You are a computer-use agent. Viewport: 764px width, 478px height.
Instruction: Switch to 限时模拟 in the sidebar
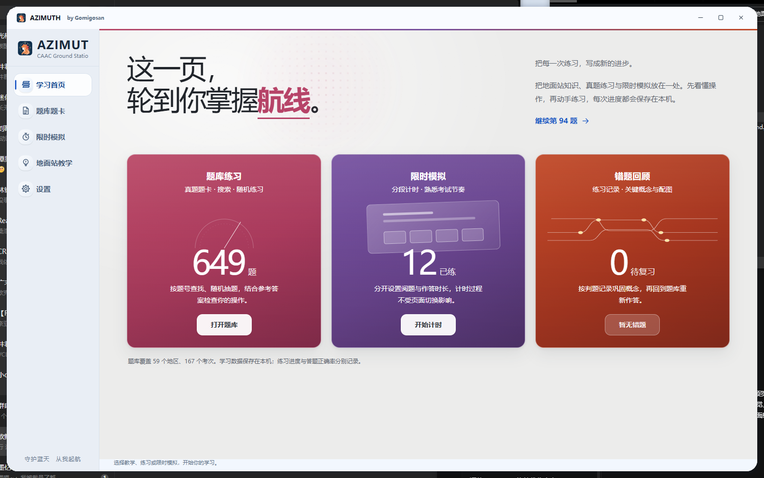click(53, 137)
